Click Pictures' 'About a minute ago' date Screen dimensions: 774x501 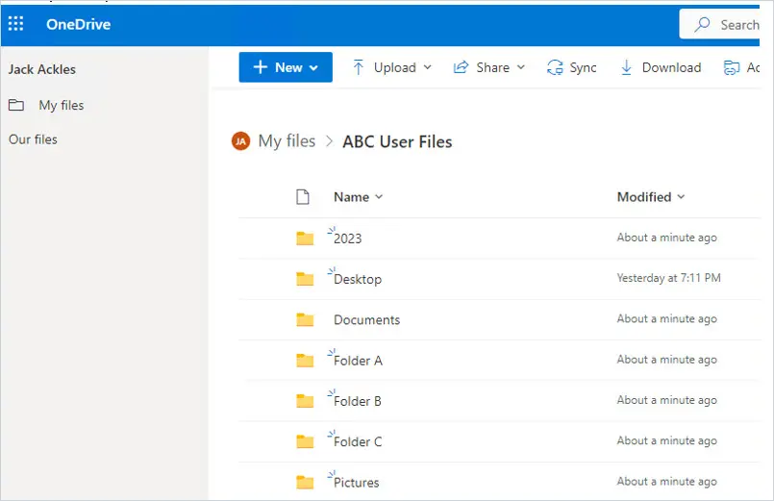[x=666, y=481]
